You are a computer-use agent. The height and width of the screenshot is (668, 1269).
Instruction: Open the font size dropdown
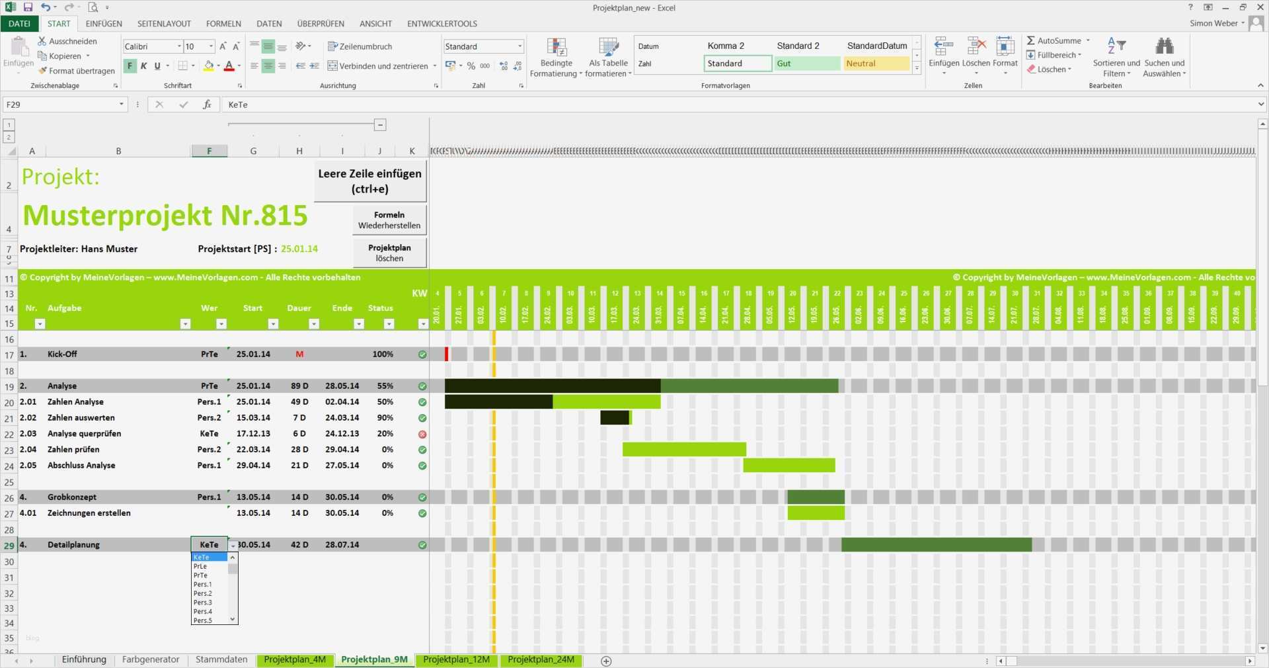pyautogui.click(x=210, y=46)
